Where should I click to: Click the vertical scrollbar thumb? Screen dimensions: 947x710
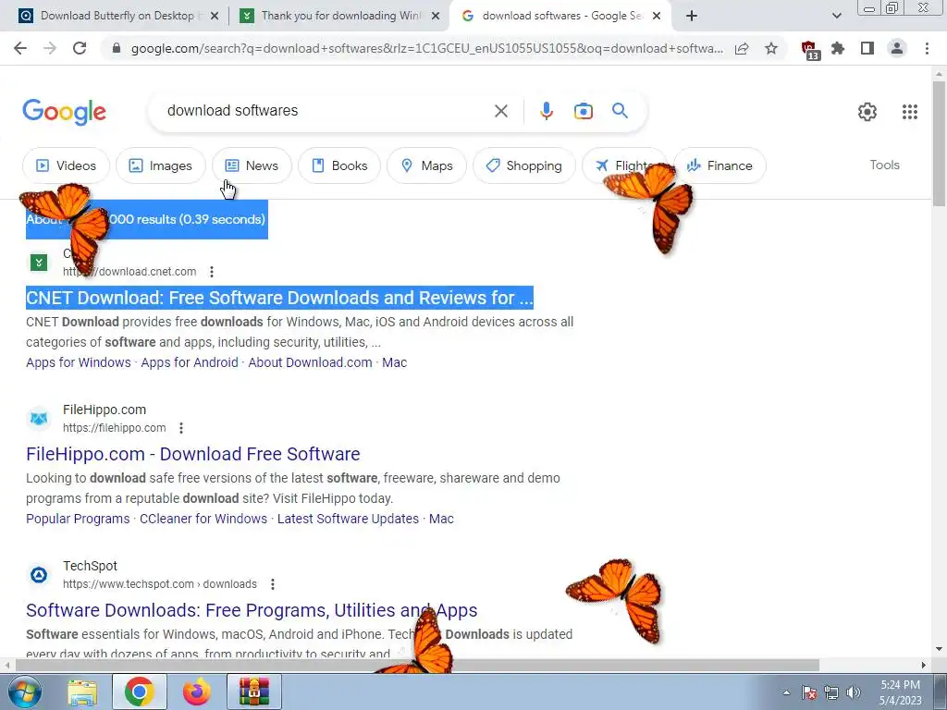pos(940,143)
